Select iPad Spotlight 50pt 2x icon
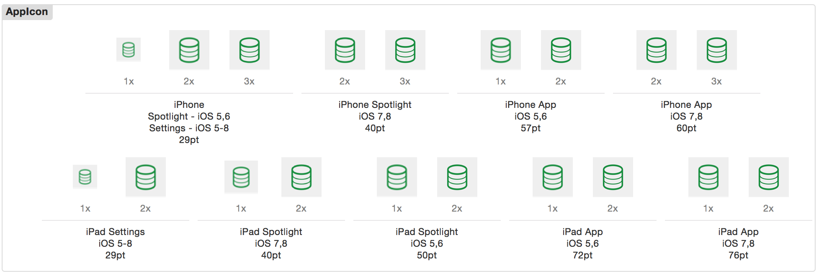Viewport: 819px width, 276px height. tap(457, 177)
